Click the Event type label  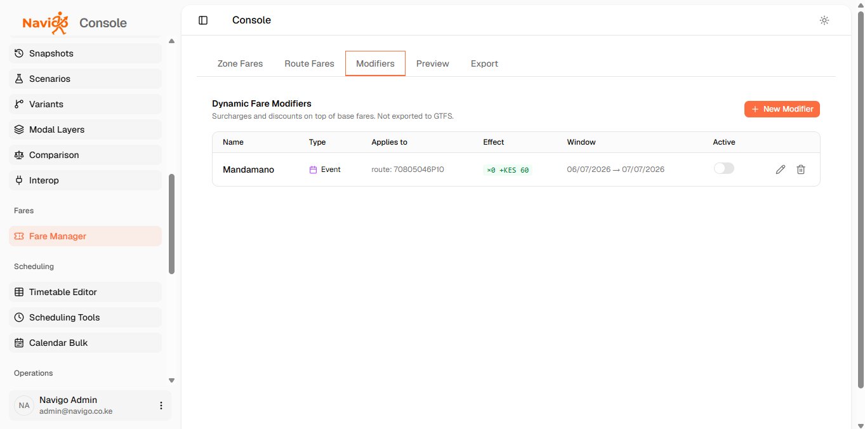point(331,169)
